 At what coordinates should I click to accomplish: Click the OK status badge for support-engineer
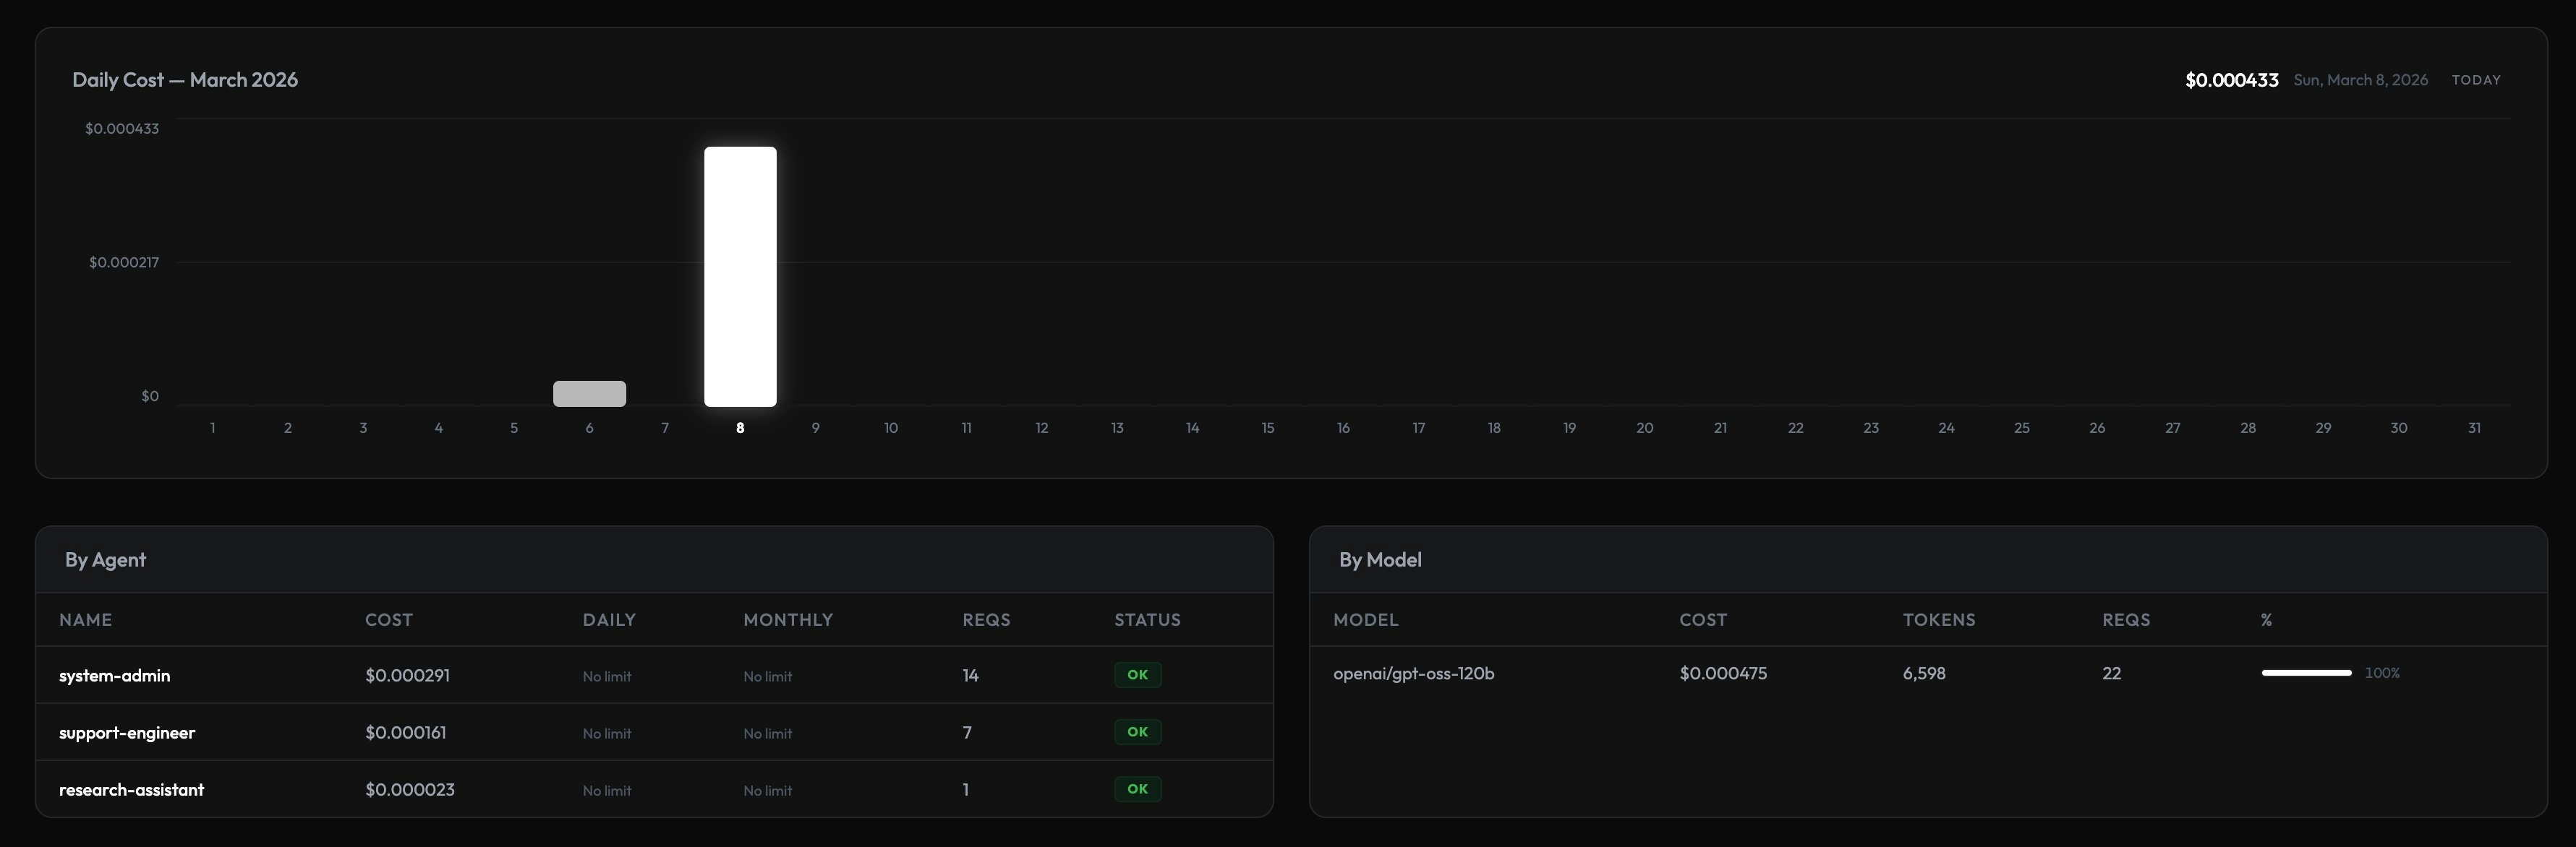1137,731
